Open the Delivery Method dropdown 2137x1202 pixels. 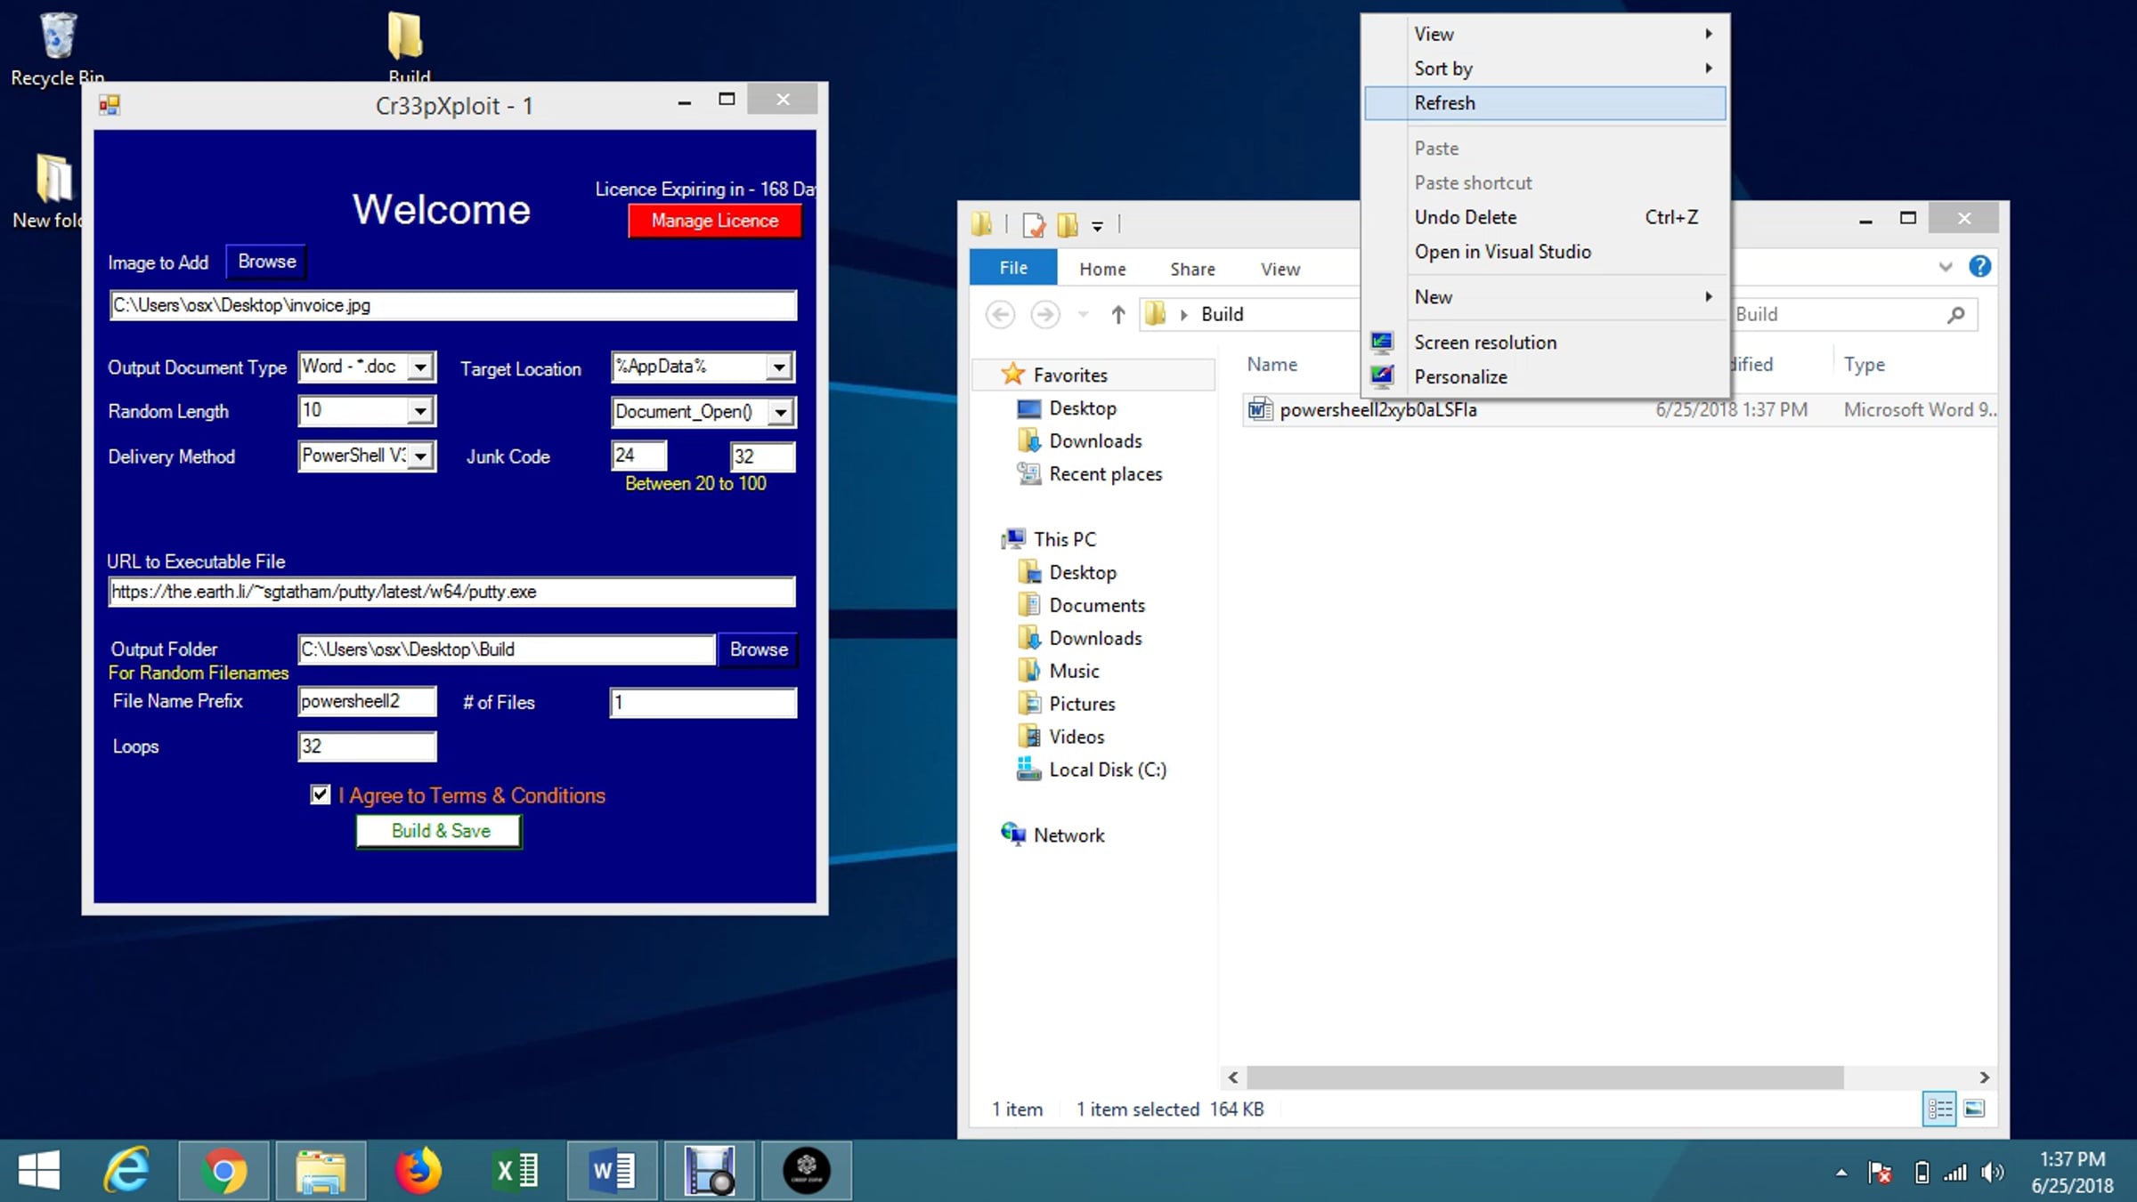[x=420, y=456]
